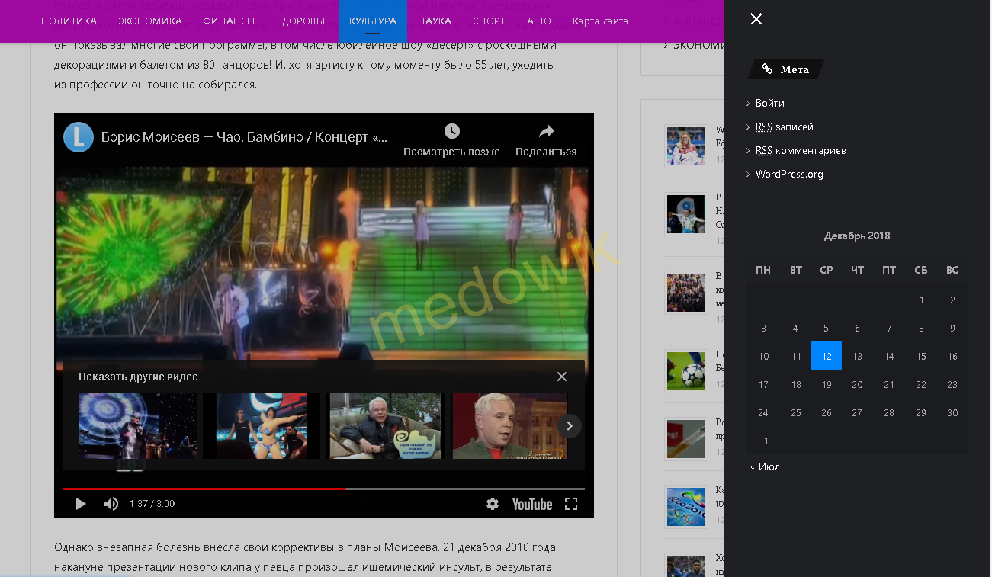This screenshot has height=577, width=992.
Task: Click calendar date 19
Action: pos(827,384)
